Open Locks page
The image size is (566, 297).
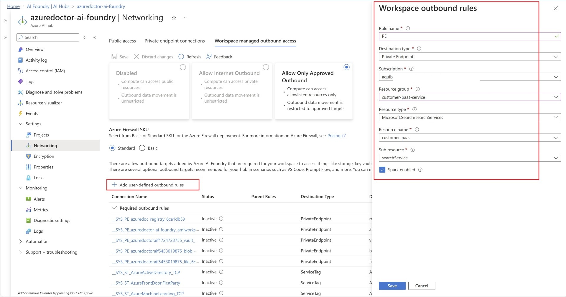tap(39, 178)
